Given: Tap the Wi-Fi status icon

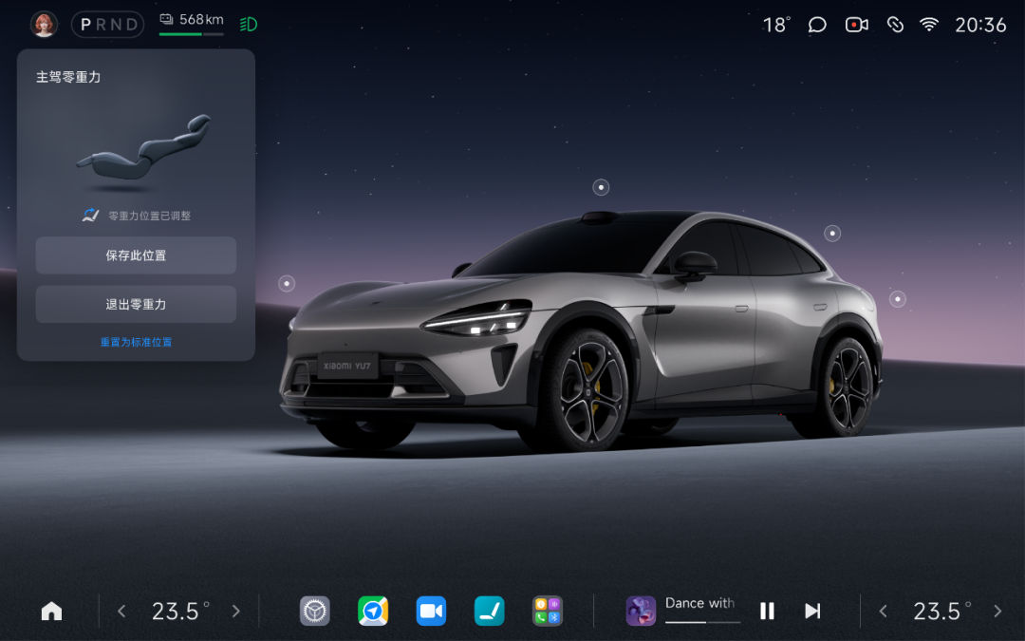Looking at the screenshot, I should click(929, 25).
